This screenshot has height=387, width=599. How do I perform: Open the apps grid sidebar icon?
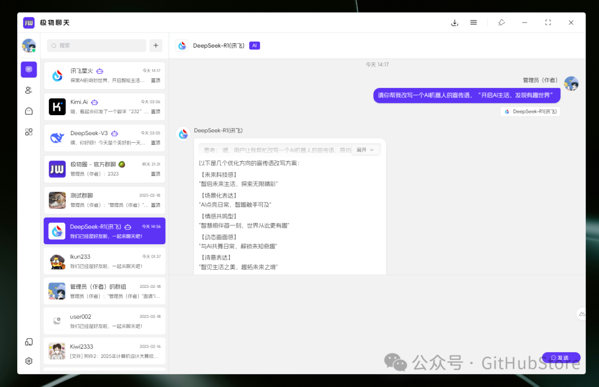(29, 132)
